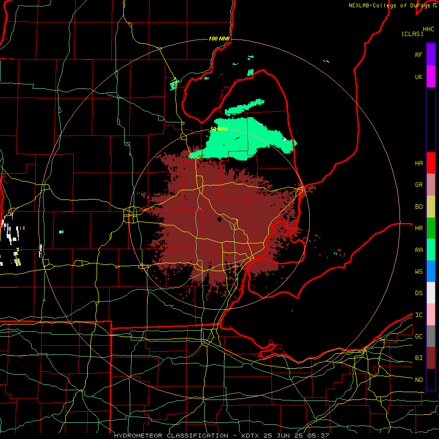Screen dimensions: 439x439
Task: Click the BI brown legend swatch
Action: point(431,358)
